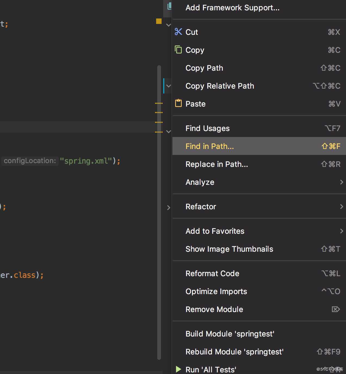Click the yellow warning square in gutter
Screen dimensions: 346x374
[x=159, y=21]
